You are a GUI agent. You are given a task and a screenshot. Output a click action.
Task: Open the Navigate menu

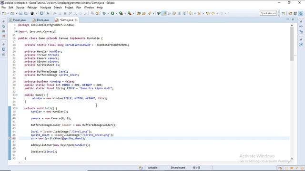46,8
